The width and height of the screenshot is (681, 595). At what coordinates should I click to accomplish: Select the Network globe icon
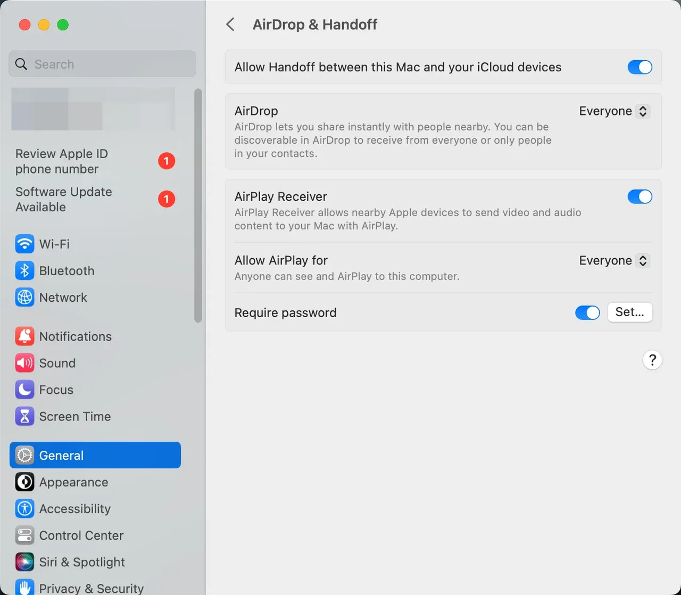click(x=24, y=297)
